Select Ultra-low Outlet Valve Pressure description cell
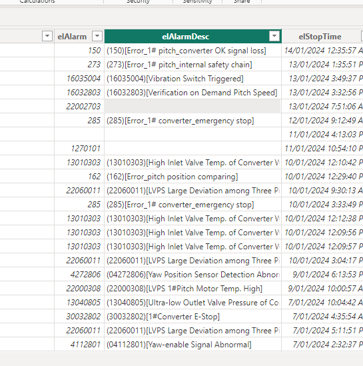Image resolution: width=363 pixels, height=366 pixels. click(192, 303)
